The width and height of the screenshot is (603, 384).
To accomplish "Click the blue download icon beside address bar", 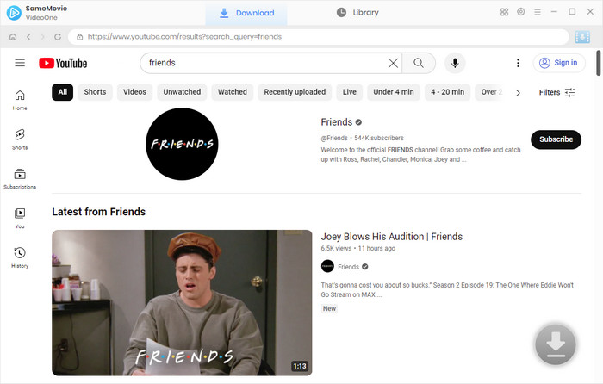I will tap(582, 37).
